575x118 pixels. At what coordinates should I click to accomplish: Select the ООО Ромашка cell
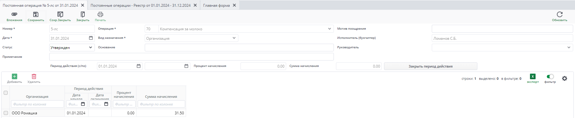coord(37,113)
